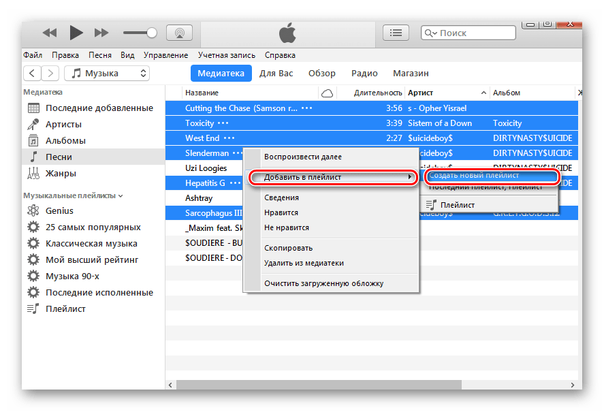Click the search field Поиск
This screenshot has width=604, height=412.
point(468,33)
